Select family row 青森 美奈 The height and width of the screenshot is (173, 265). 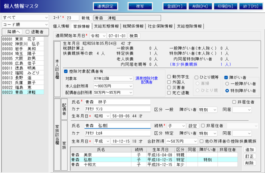(x=154, y=155)
